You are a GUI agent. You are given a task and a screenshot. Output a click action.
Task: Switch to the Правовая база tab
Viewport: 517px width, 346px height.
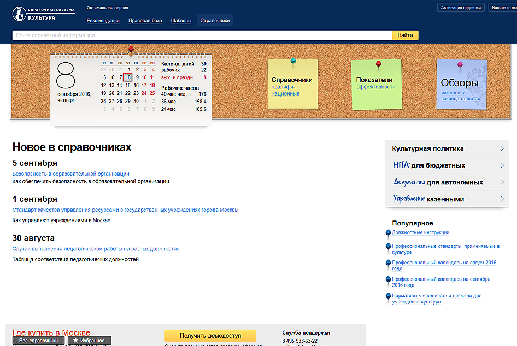(145, 21)
